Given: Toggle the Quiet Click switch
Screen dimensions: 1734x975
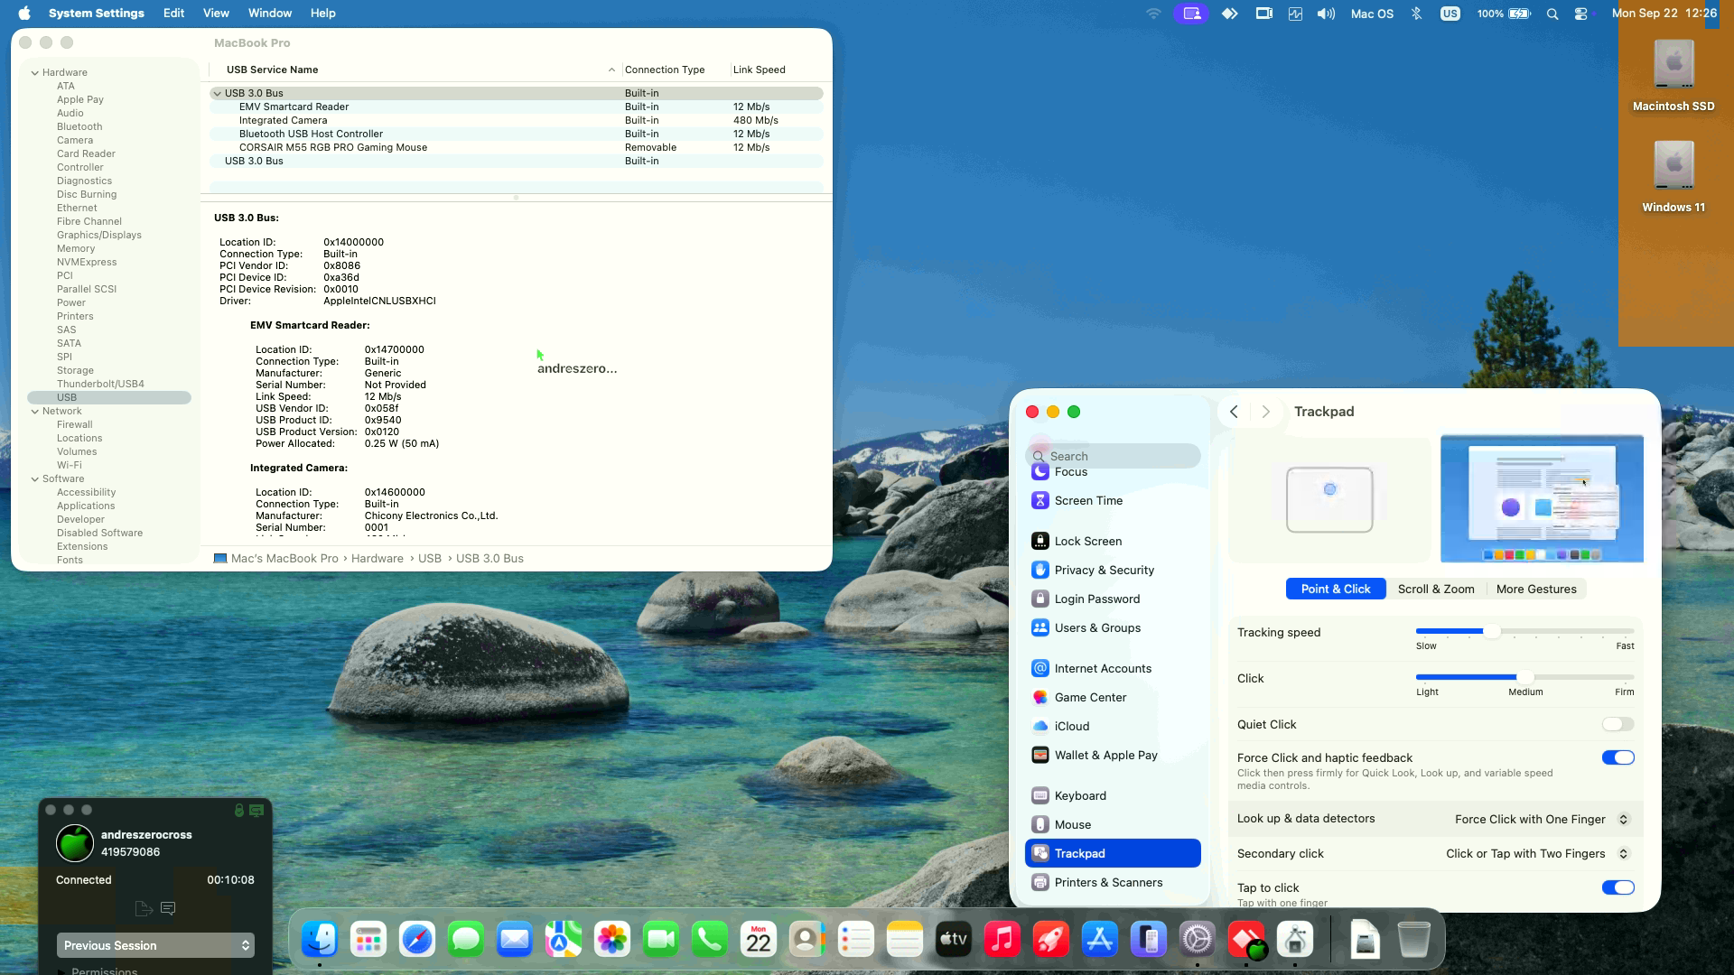Looking at the screenshot, I should 1617,724.
